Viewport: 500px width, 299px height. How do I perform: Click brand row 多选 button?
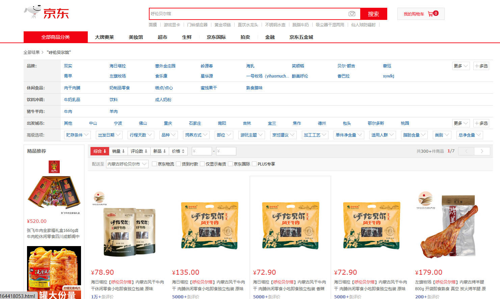coord(481,66)
